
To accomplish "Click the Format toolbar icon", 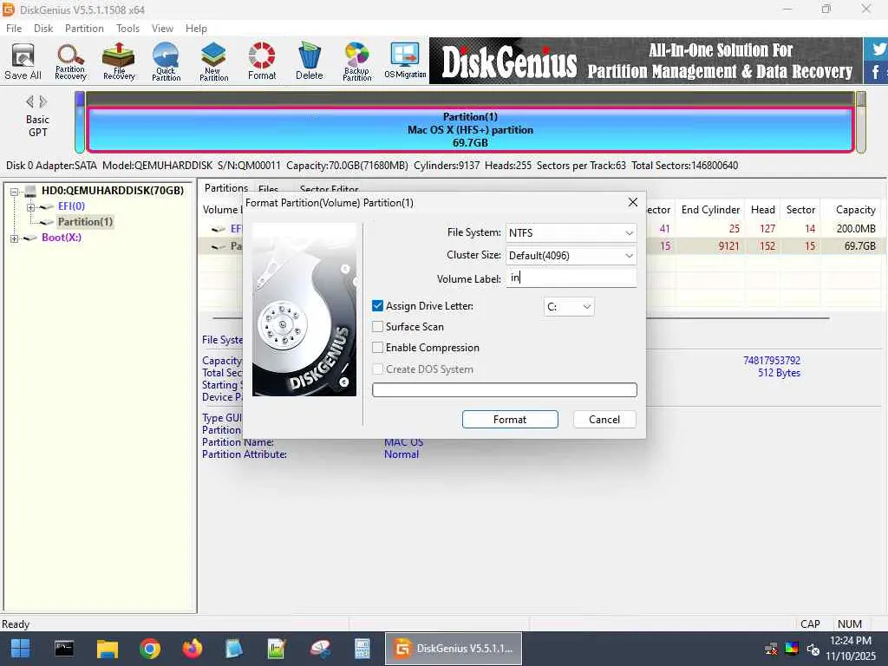I will (x=262, y=62).
